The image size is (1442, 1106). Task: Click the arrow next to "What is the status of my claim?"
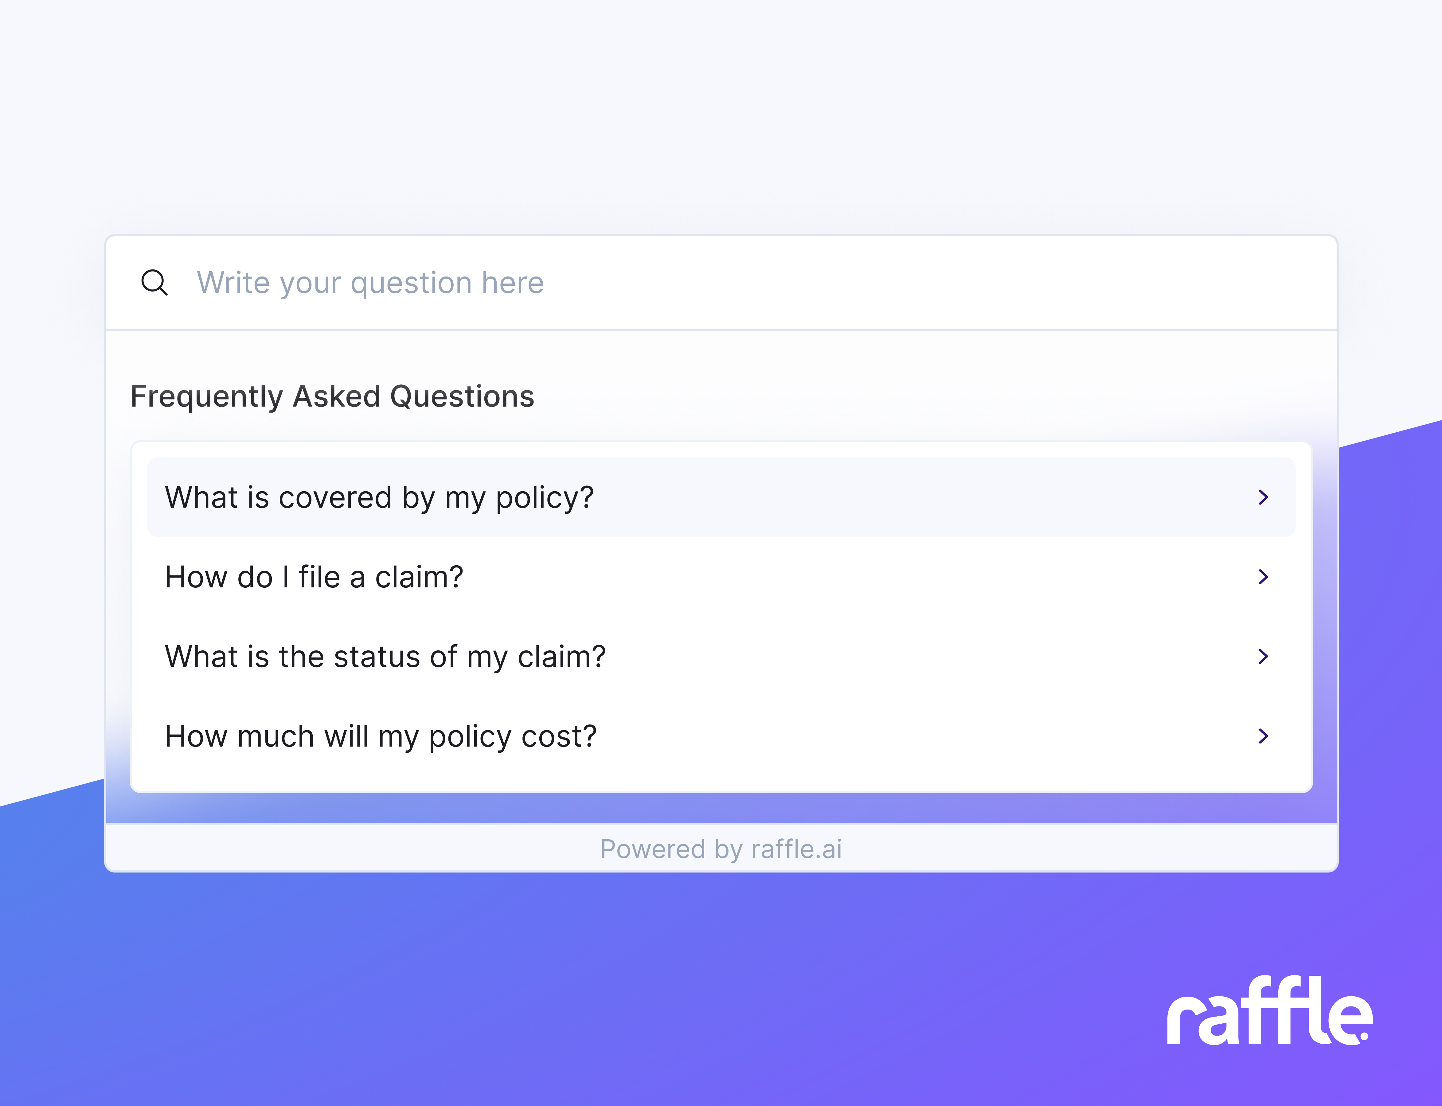[1264, 656]
